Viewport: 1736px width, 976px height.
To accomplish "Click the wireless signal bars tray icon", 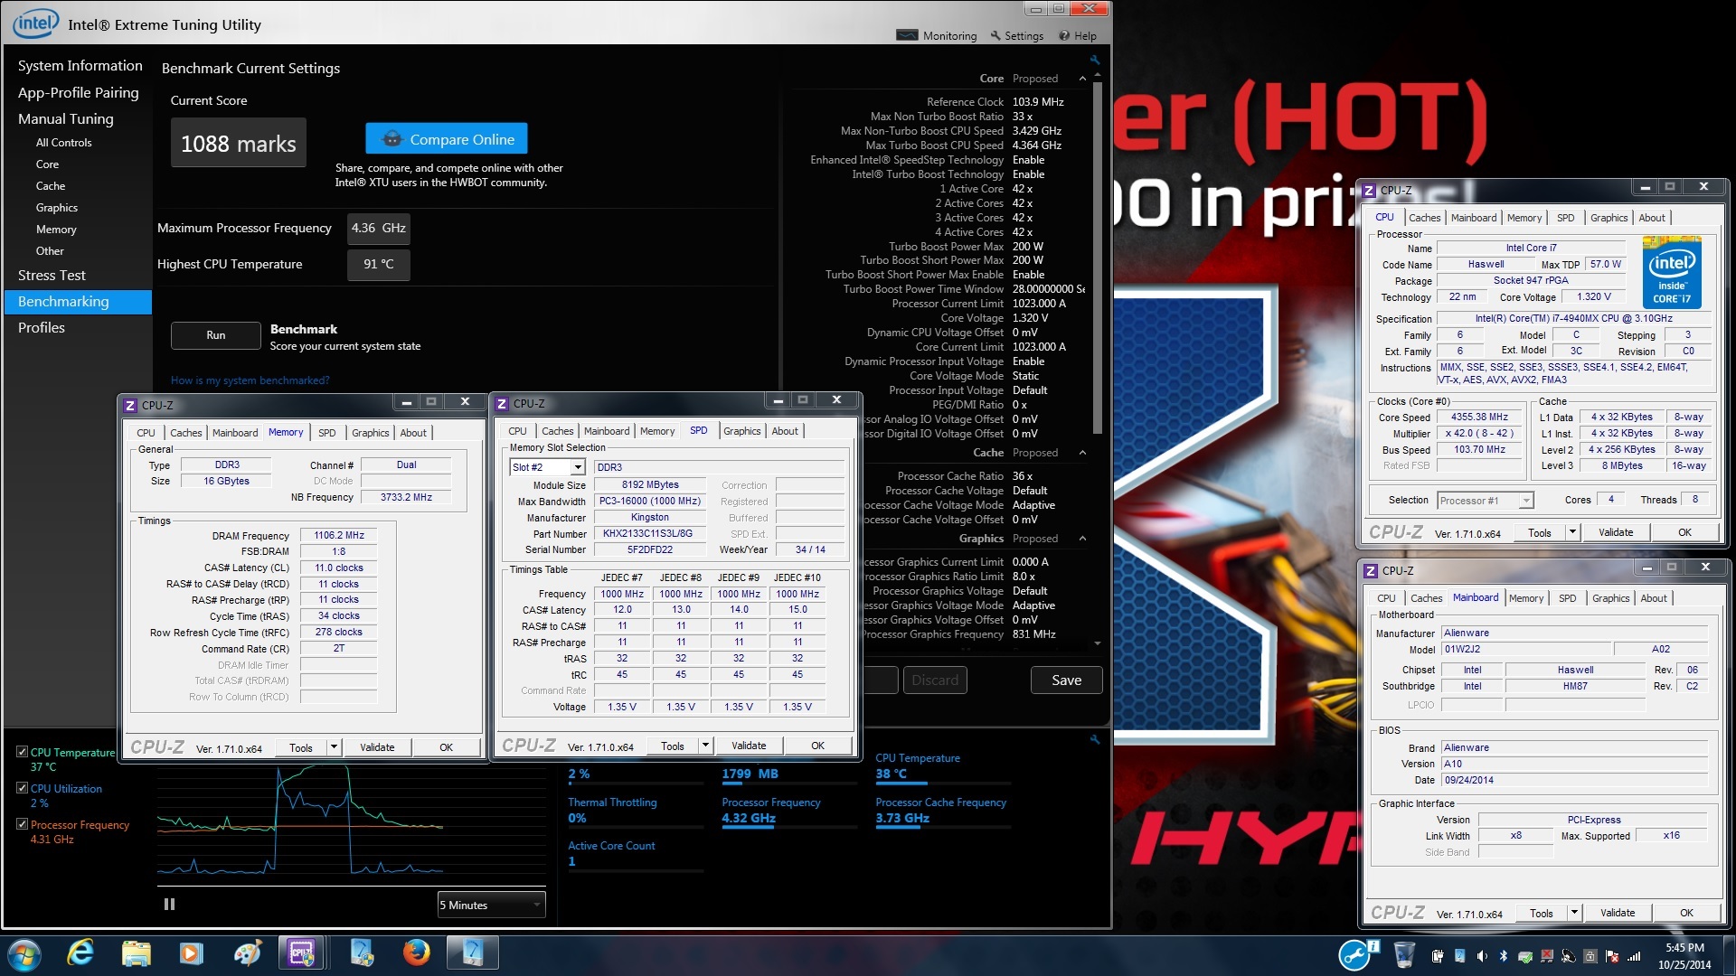I will tap(1634, 956).
